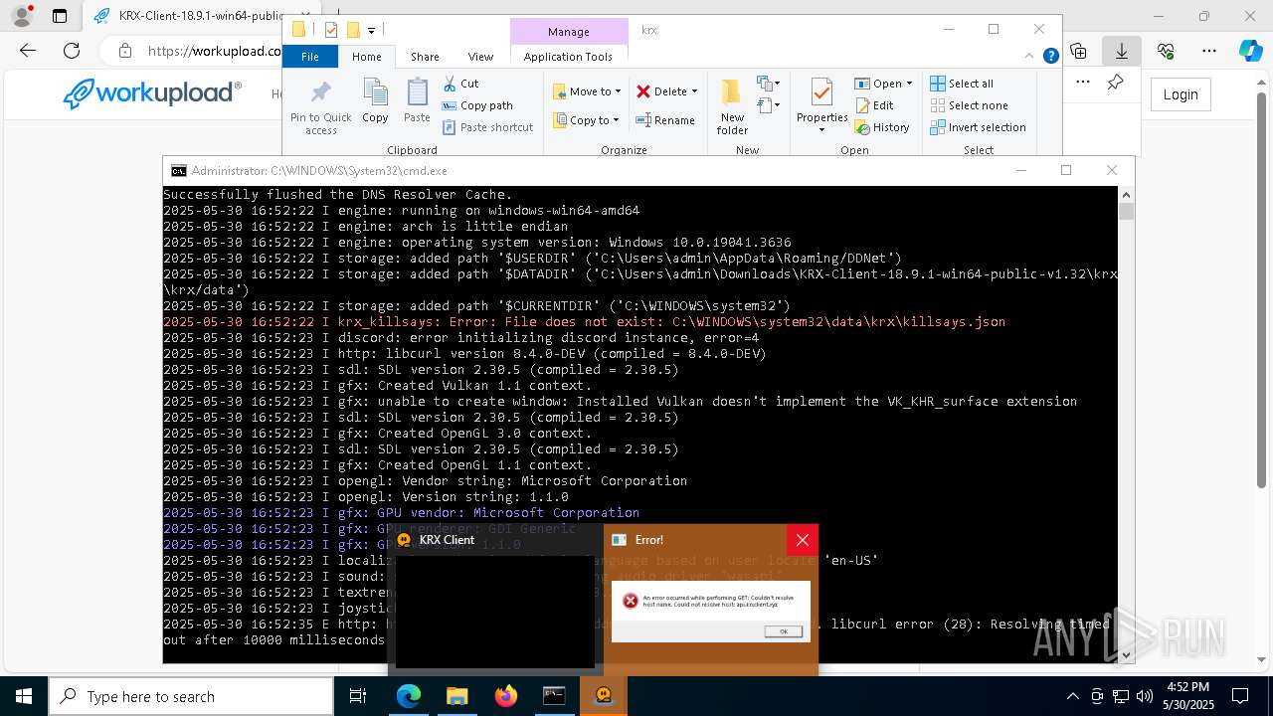The width and height of the screenshot is (1273, 716).
Task: Click the Edge address bar URL
Action: (x=214, y=51)
